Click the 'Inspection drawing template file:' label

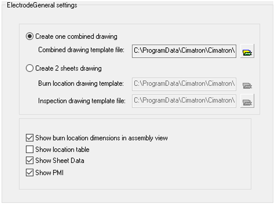tap(82, 101)
